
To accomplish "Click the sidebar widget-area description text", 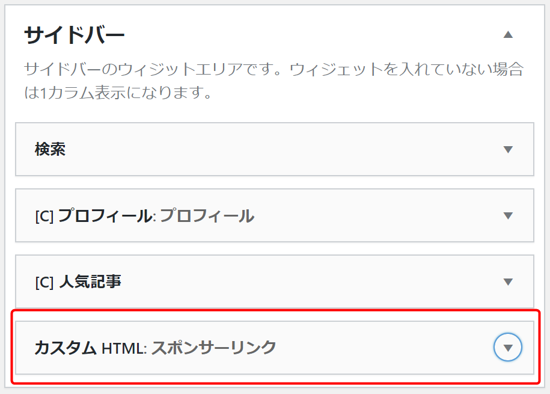I will click(273, 81).
